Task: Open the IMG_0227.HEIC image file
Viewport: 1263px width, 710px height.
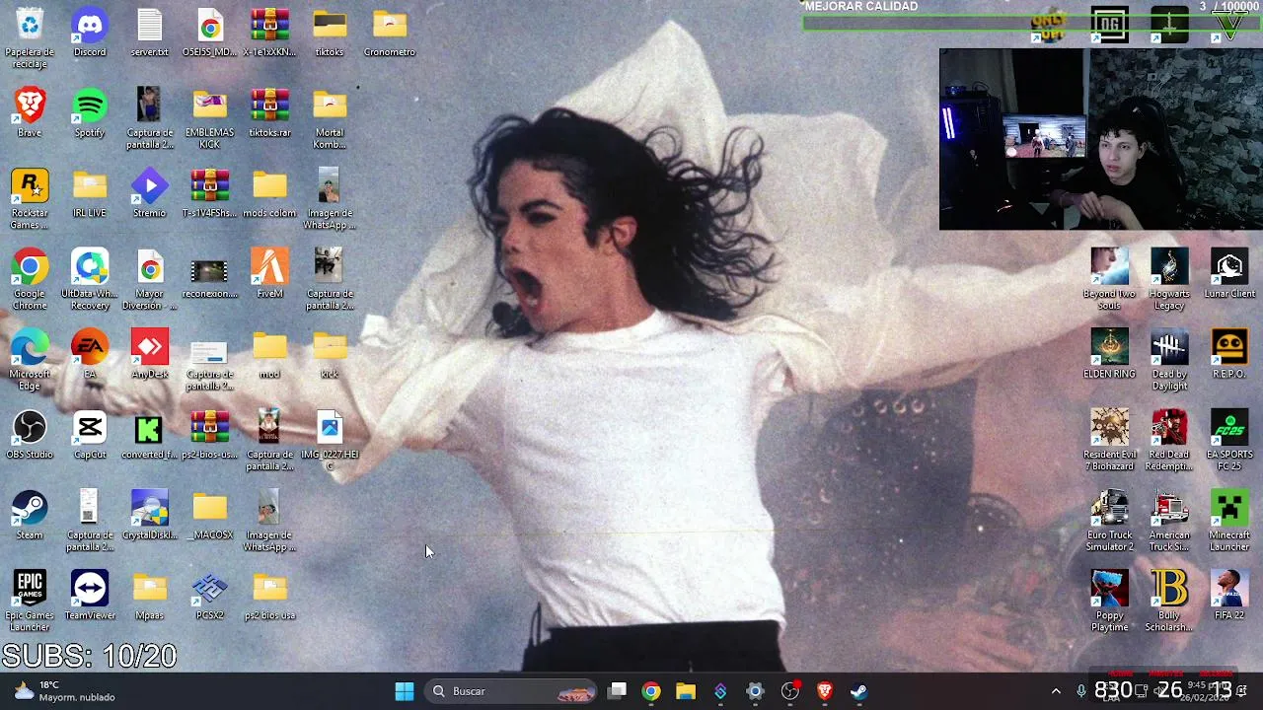Action: (330, 441)
